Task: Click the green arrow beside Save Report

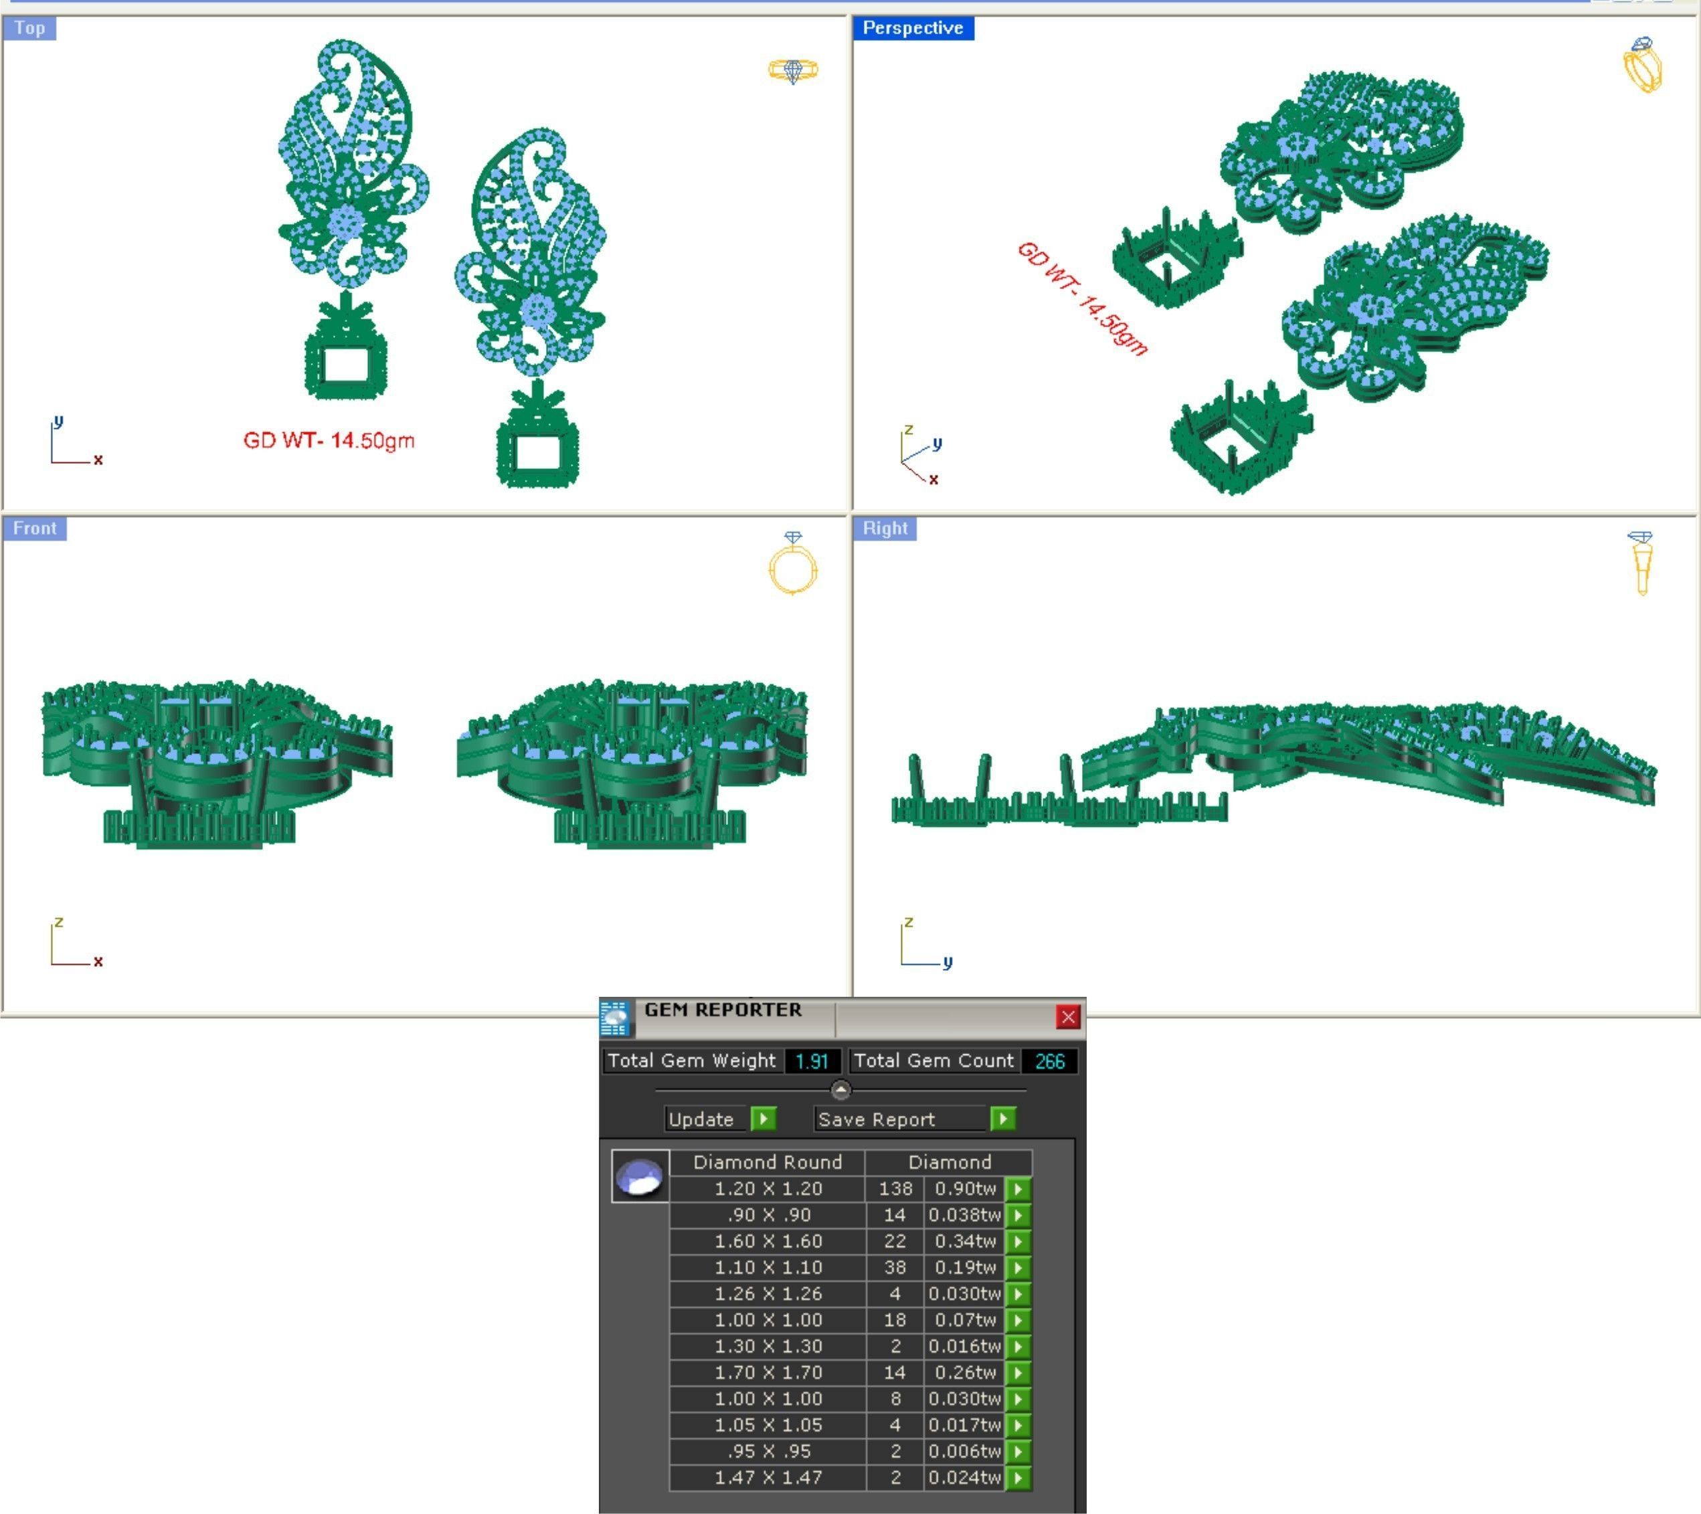Action: pos(1003,1119)
